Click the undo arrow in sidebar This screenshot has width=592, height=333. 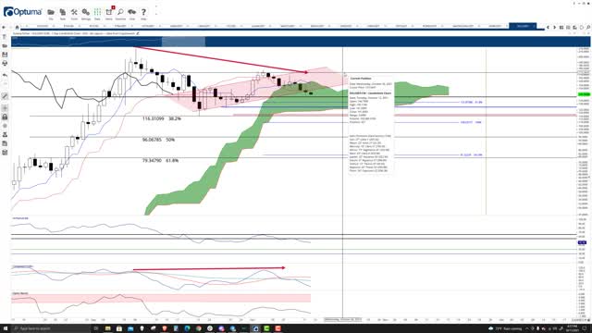(5, 75)
